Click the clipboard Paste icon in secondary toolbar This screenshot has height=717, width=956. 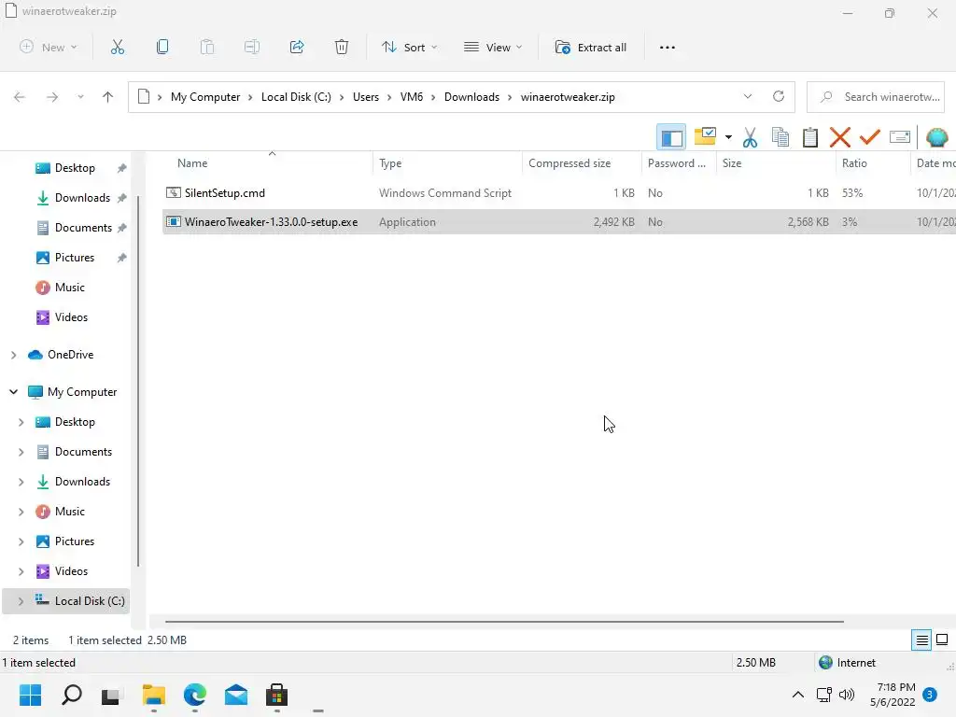pos(810,137)
